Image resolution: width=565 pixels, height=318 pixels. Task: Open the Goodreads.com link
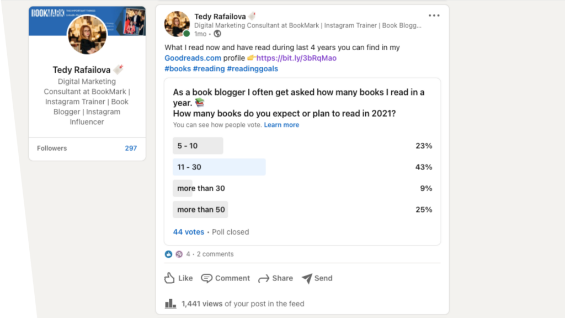pyautogui.click(x=193, y=58)
